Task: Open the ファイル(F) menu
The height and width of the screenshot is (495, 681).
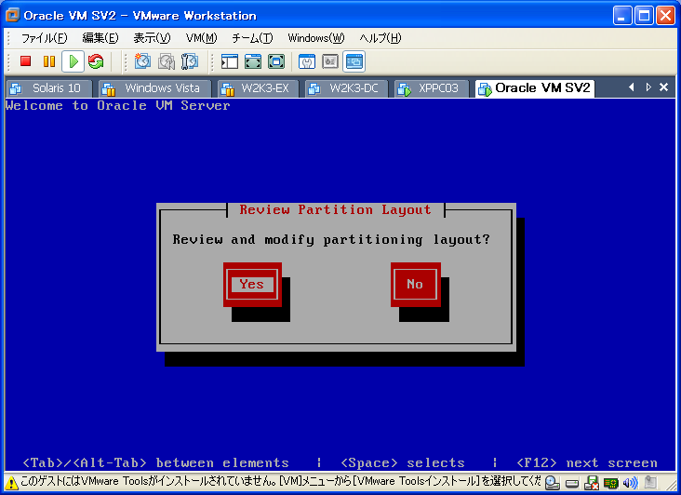Action: pyautogui.click(x=45, y=38)
